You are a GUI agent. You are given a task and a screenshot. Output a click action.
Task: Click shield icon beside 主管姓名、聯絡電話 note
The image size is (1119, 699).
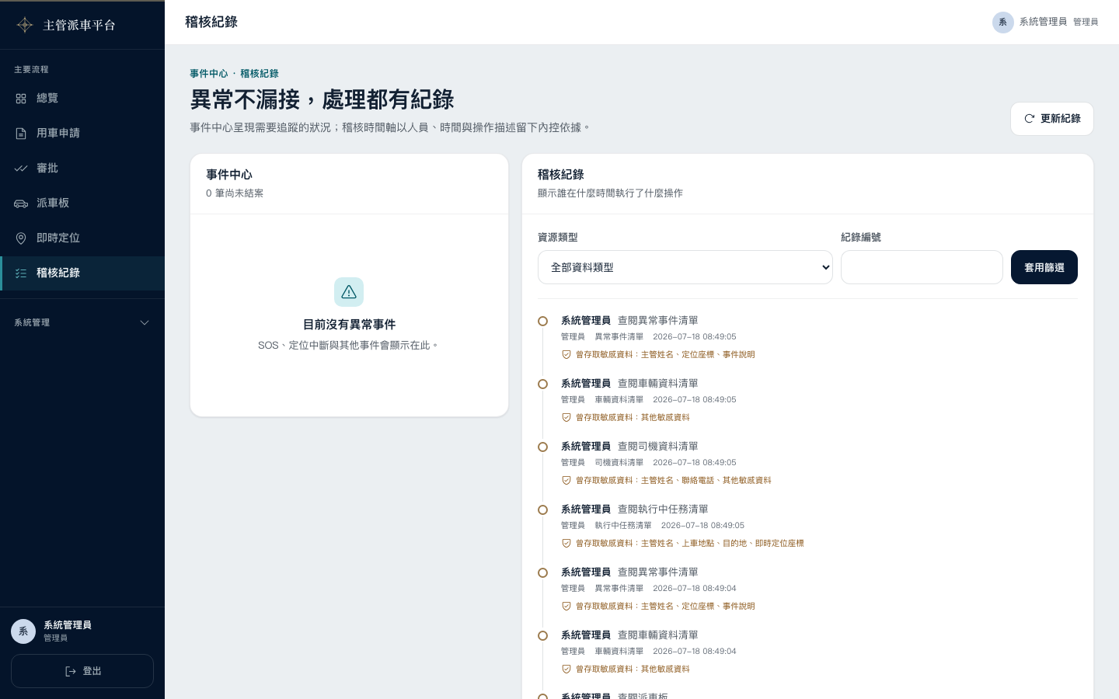tap(566, 480)
